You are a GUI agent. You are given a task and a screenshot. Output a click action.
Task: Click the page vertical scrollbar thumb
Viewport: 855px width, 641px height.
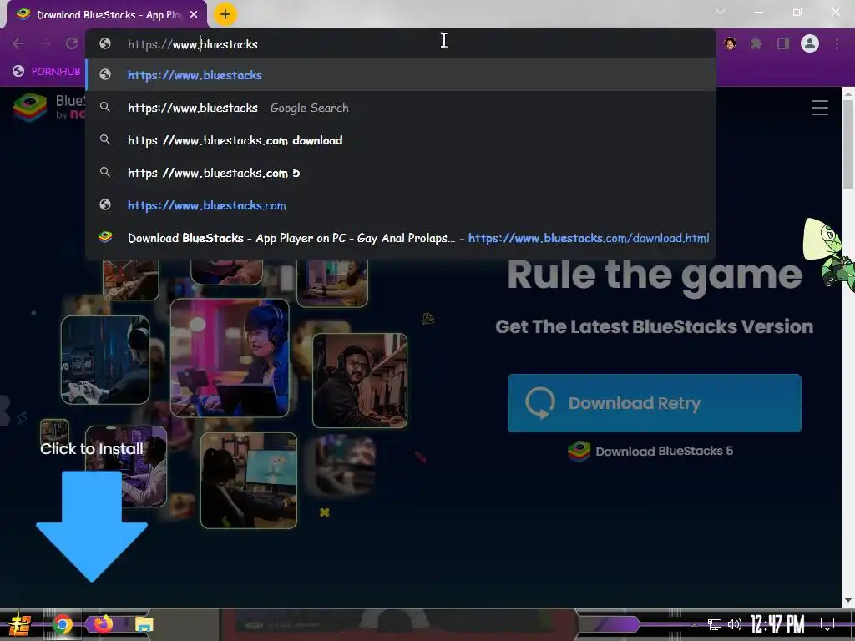[848, 145]
